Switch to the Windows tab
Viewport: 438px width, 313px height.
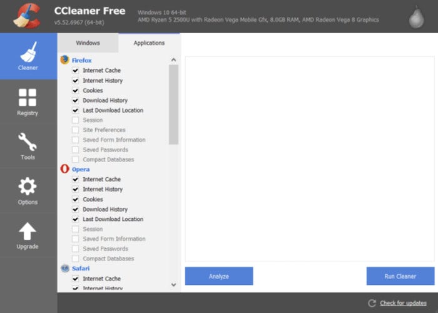click(x=88, y=43)
